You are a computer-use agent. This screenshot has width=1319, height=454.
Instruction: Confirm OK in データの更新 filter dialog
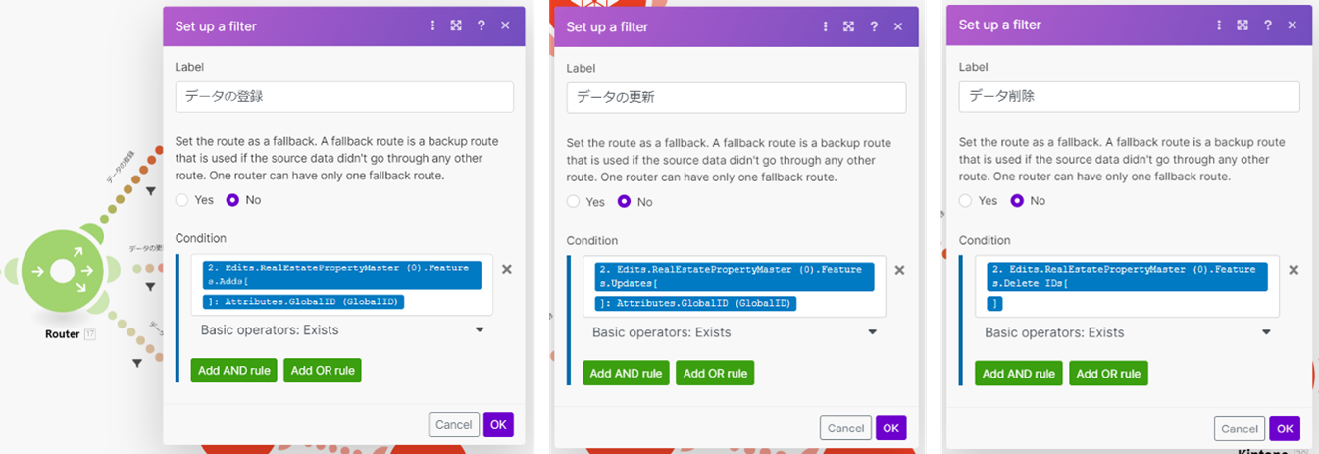[x=890, y=428]
